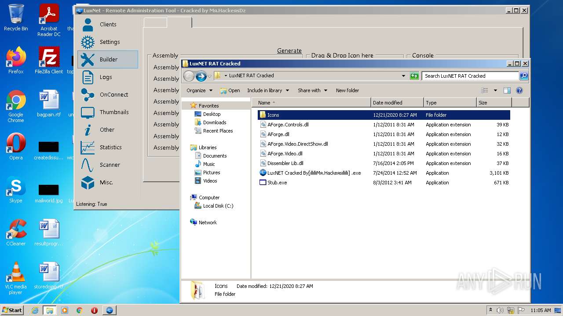Viewport: 563px width, 316px height.
Task: Toggle the preview pane button
Action: (x=507, y=90)
